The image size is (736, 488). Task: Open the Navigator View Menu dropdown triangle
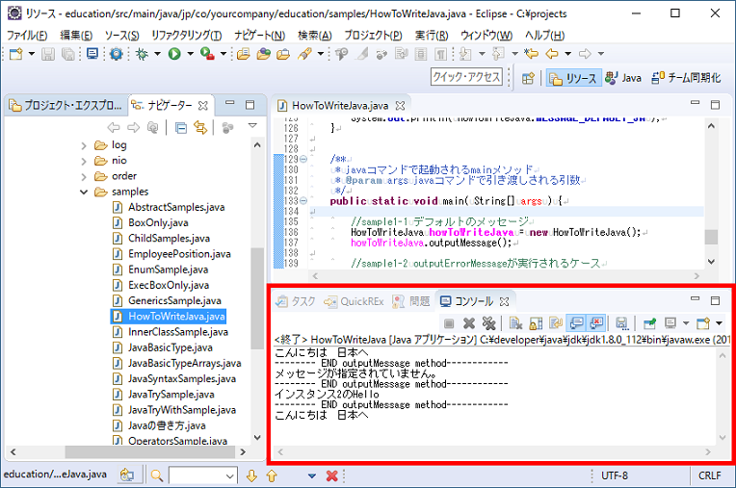coord(252,126)
